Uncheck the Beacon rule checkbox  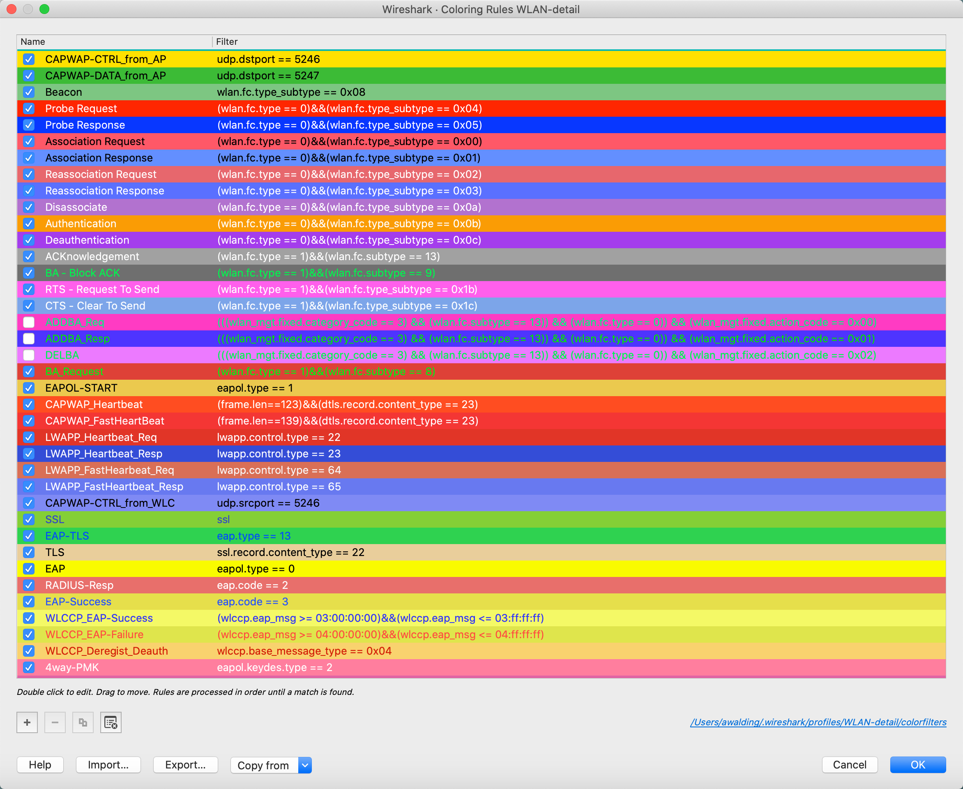coord(29,92)
